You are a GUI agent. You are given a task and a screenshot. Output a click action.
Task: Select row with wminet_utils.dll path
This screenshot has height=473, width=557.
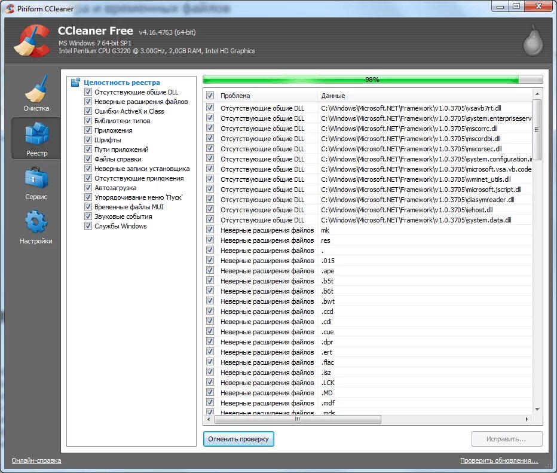coord(368,179)
